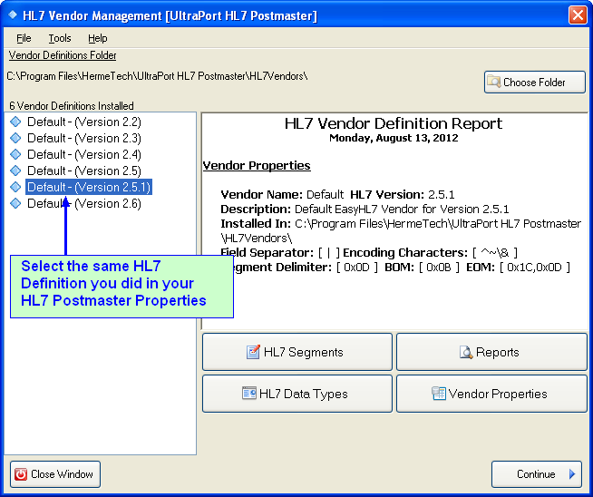Click the folder search icon on Choose Folder
The image size is (593, 497).
coord(494,82)
